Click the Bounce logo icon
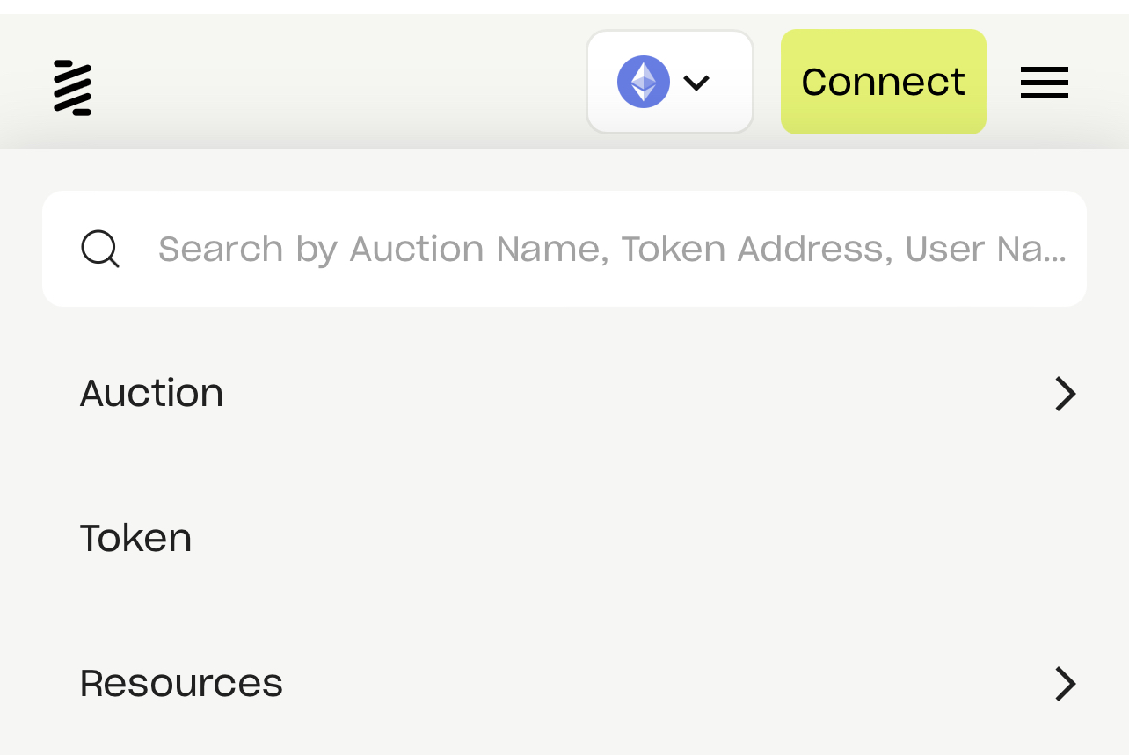This screenshot has width=1129, height=755. click(72, 87)
